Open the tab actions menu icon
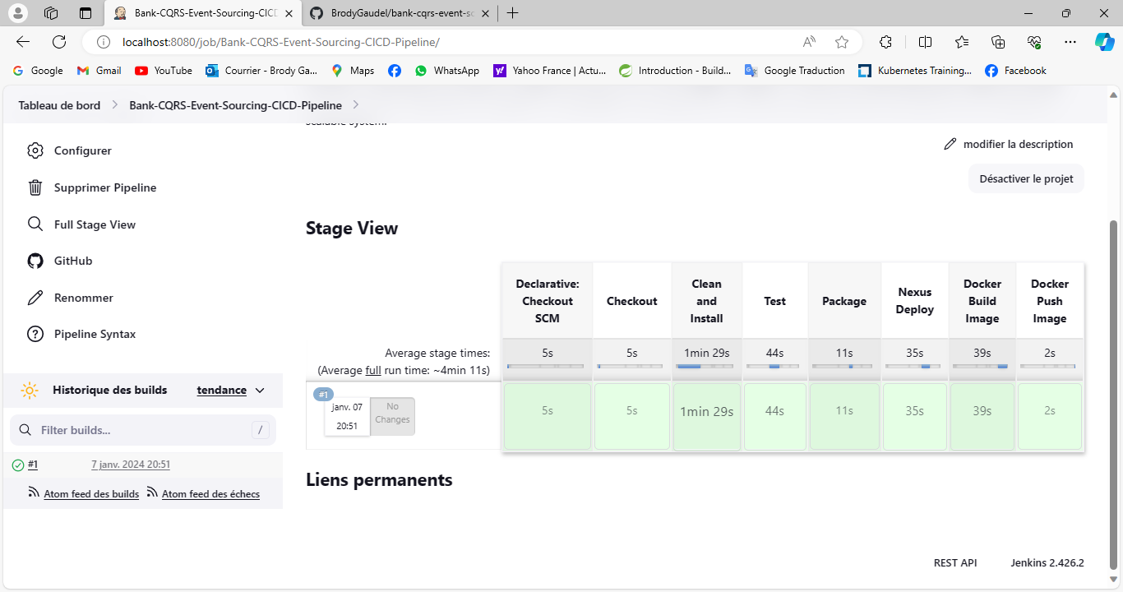1123x592 pixels. 85,13
